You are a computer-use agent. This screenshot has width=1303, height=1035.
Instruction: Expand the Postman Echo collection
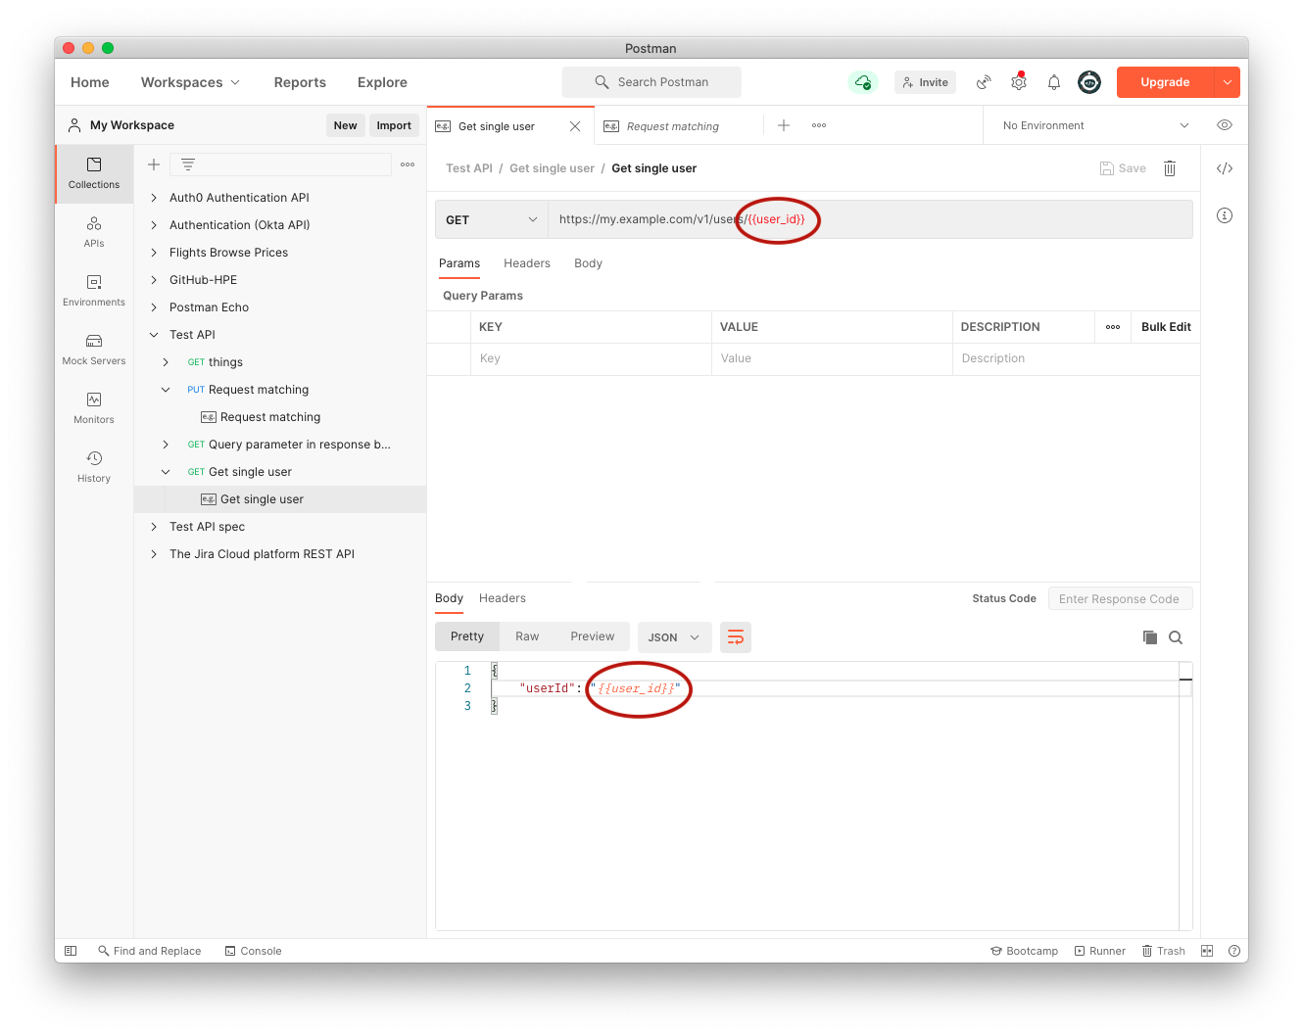pos(154,307)
